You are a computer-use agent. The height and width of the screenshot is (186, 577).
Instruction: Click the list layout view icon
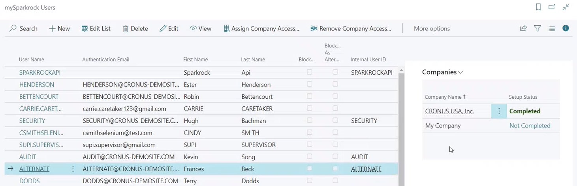pos(552,28)
